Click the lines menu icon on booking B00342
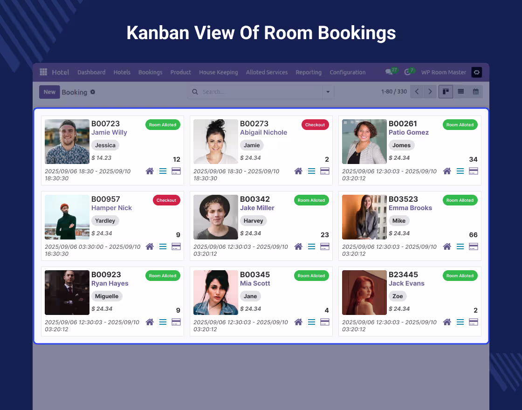The width and height of the screenshot is (522, 410). tap(312, 246)
